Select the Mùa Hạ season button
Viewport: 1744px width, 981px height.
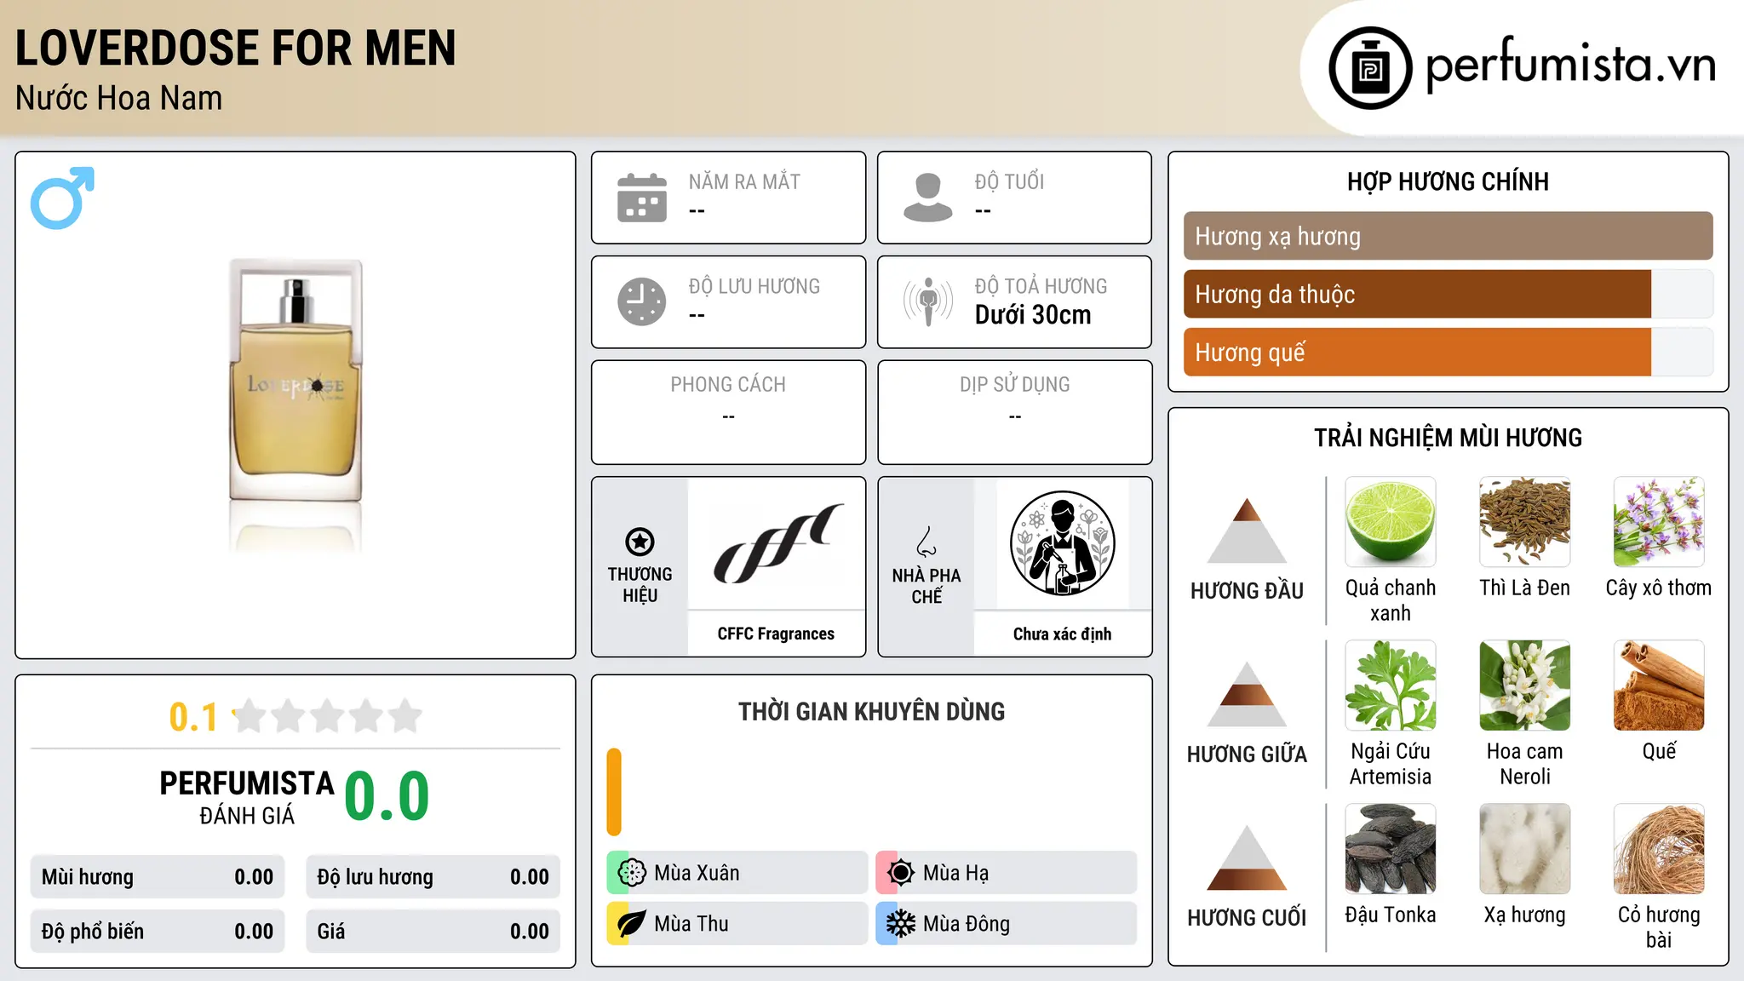[x=1007, y=873]
